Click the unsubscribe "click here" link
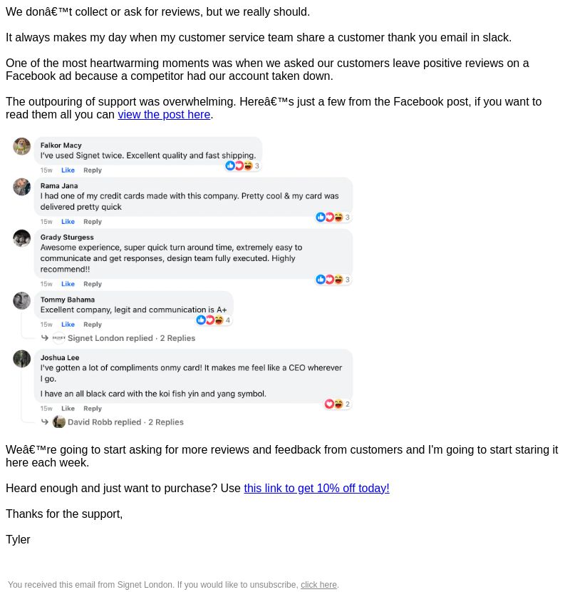Screen dimensions: 570x592 [318, 584]
